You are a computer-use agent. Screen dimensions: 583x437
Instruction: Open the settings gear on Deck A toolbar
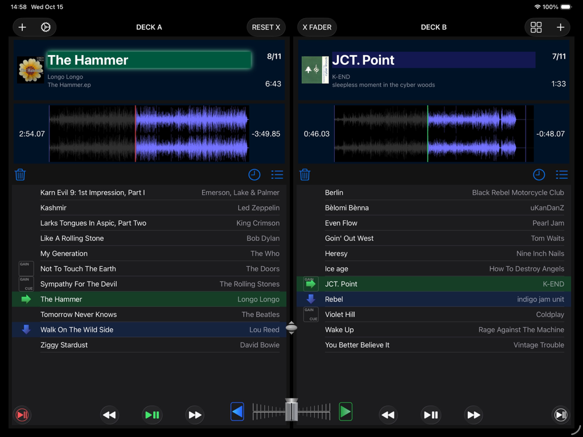pyautogui.click(x=46, y=27)
